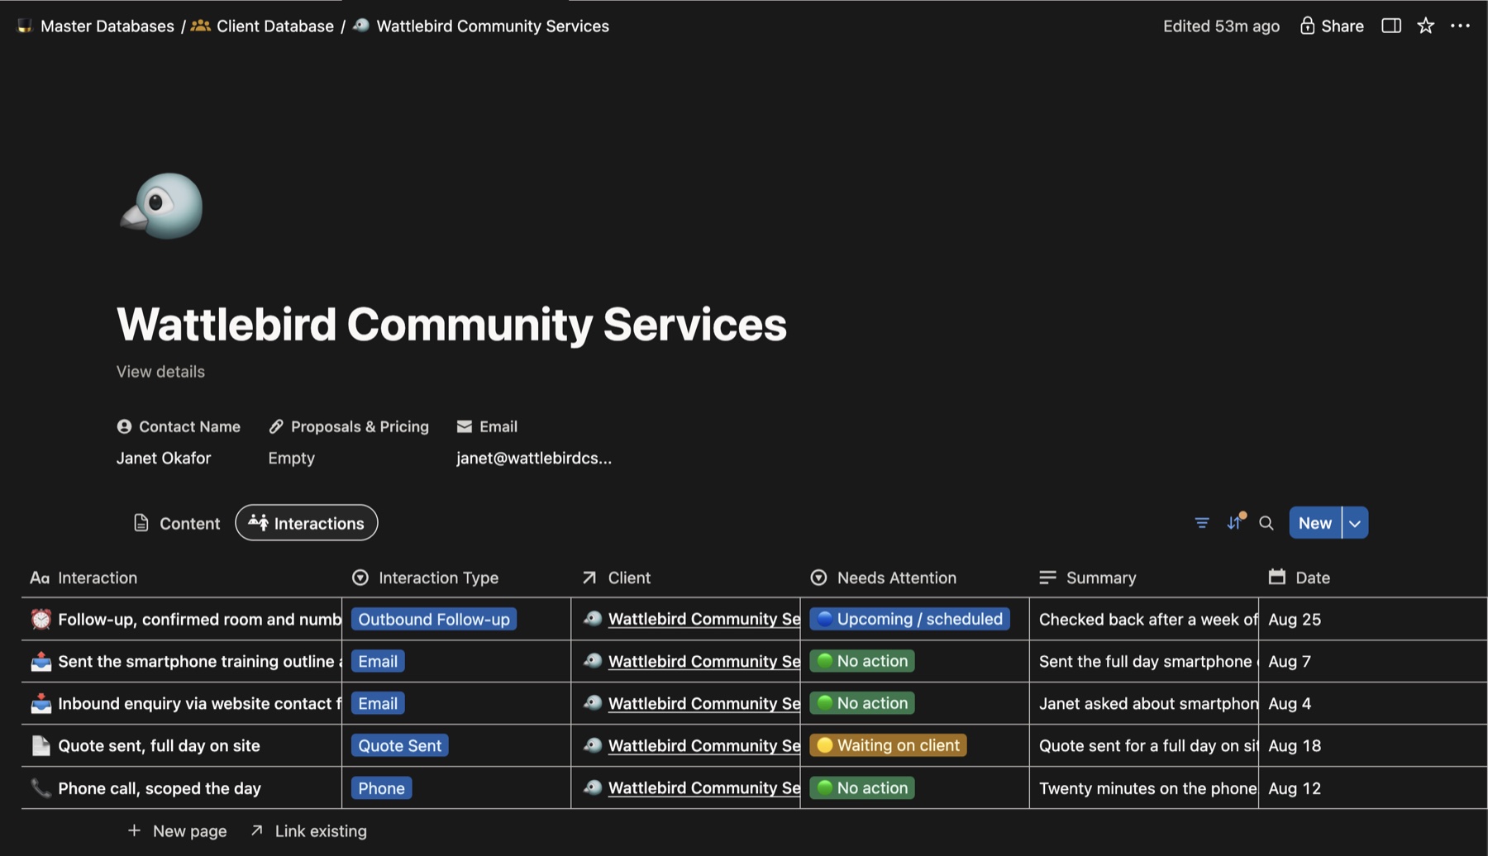
Task: Click View details link
Action: (160, 371)
